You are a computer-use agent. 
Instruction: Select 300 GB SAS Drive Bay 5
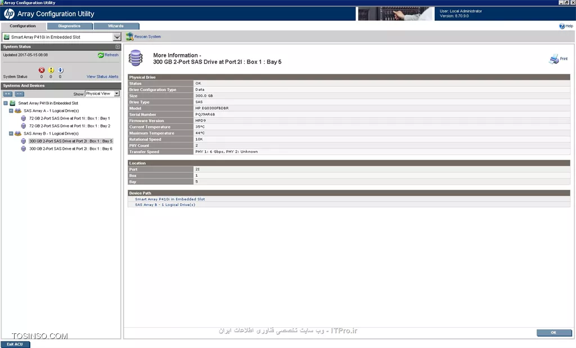(x=70, y=141)
